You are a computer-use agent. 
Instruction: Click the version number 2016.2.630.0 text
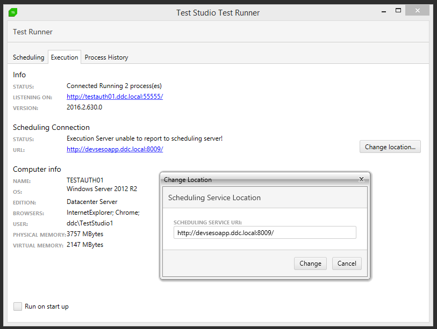(84, 107)
